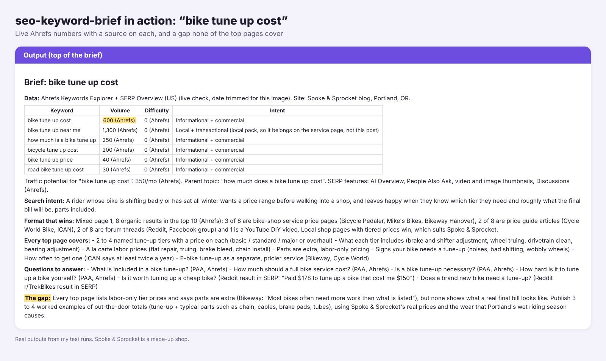This screenshot has height=361, width=606.
Task: Click the "250 (Ahrefs)" volume cell
Action: [x=120, y=140]
